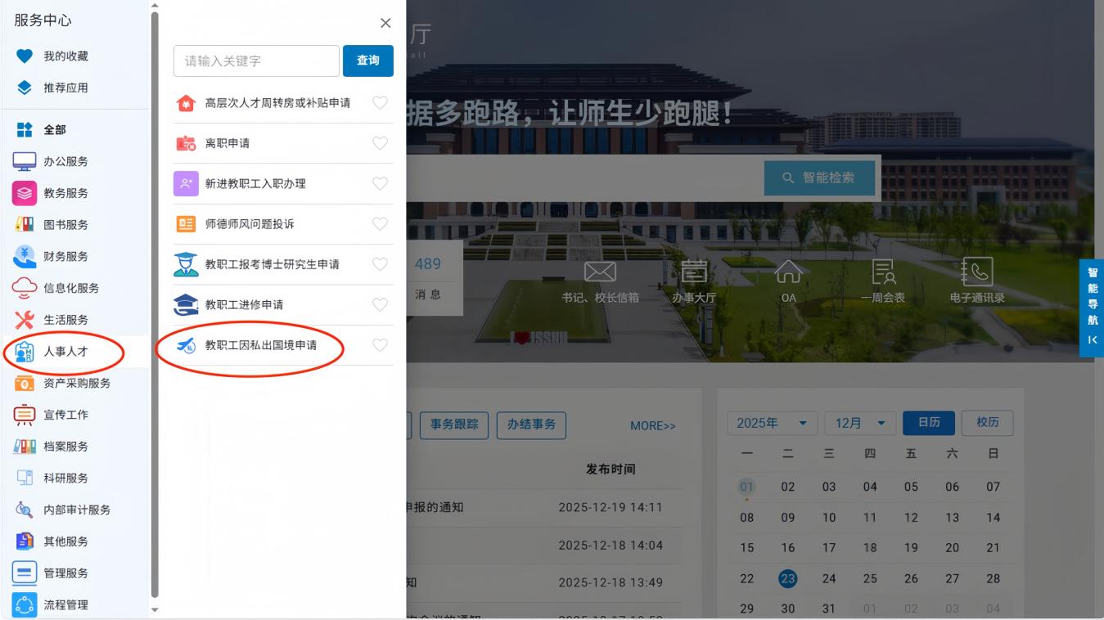Open the 2025年 year dropdown
The height and width of the screenshot is (620, 1104).
(772, 423)
